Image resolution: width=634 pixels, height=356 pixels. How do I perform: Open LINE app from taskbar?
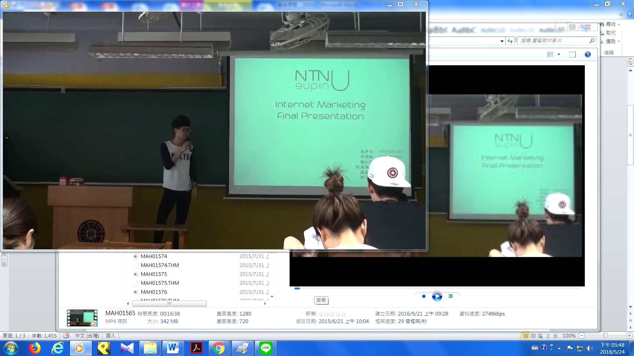tap(265, 348)
